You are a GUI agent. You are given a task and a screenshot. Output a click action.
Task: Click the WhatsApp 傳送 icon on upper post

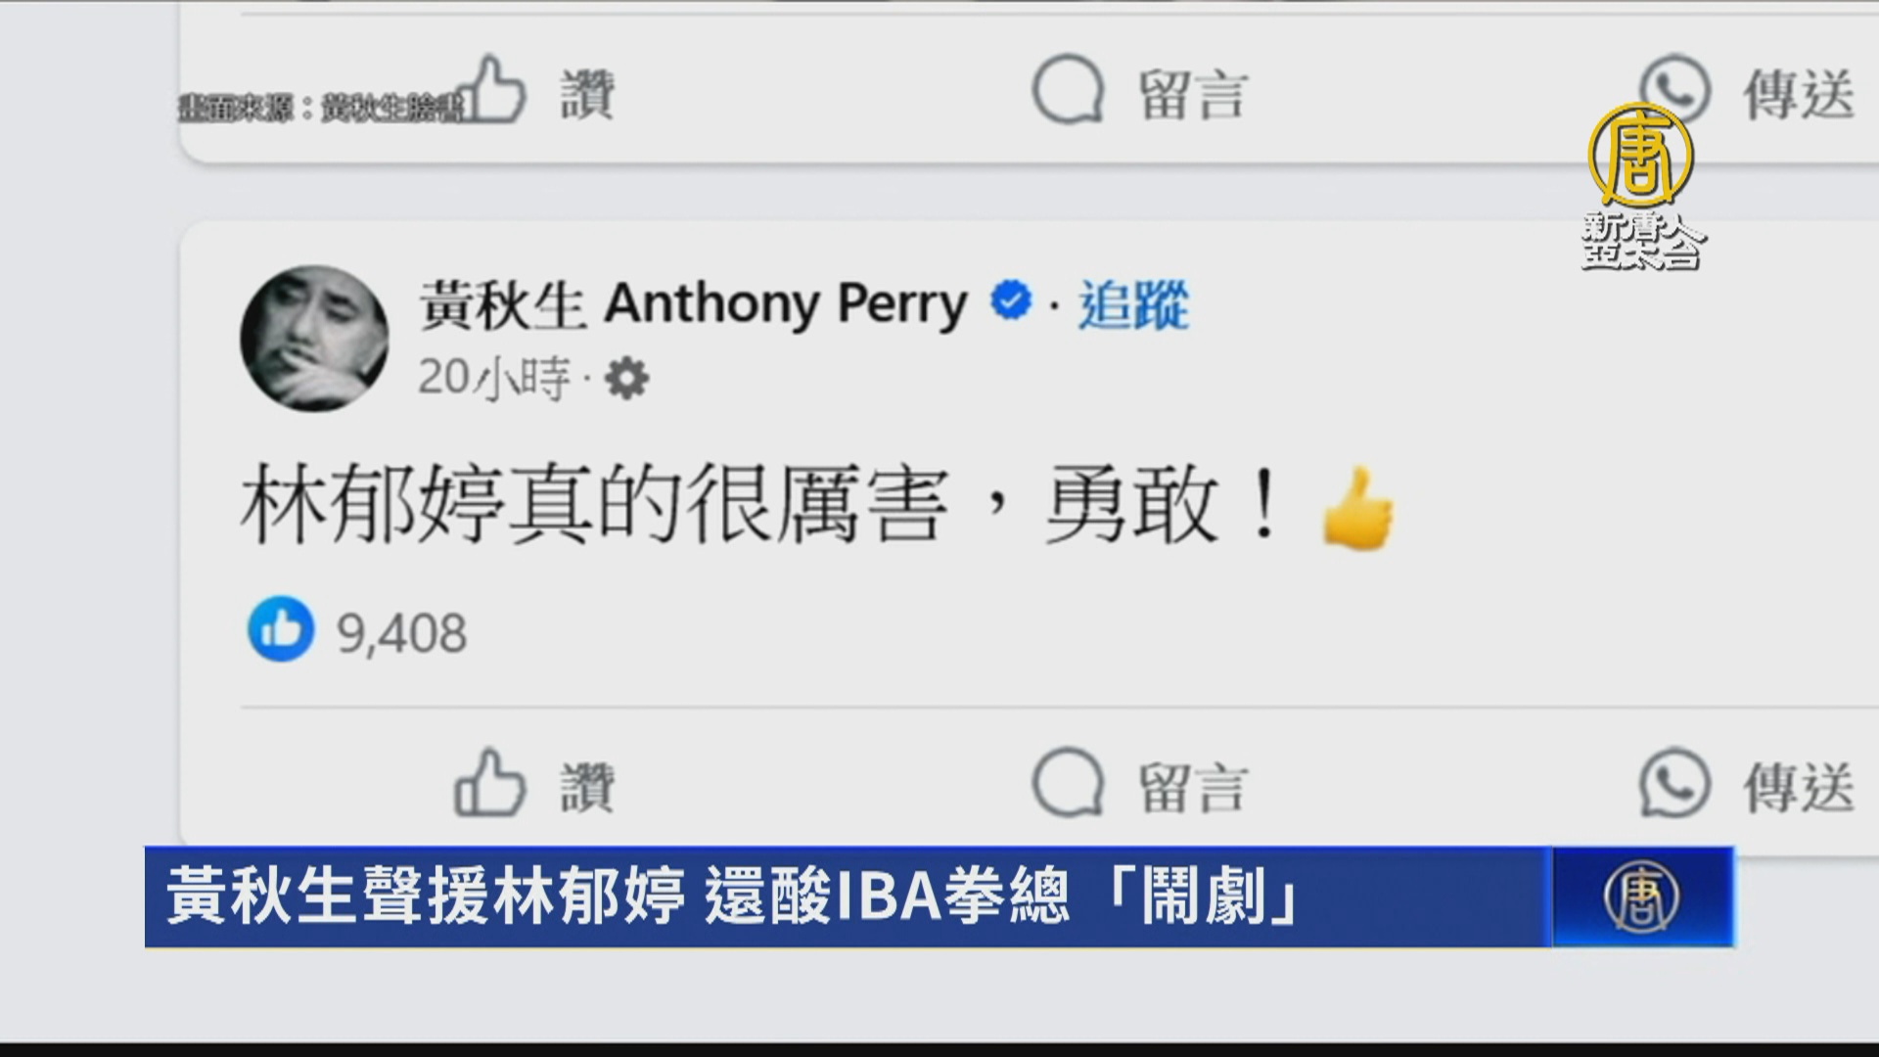tap(1674, 89)
